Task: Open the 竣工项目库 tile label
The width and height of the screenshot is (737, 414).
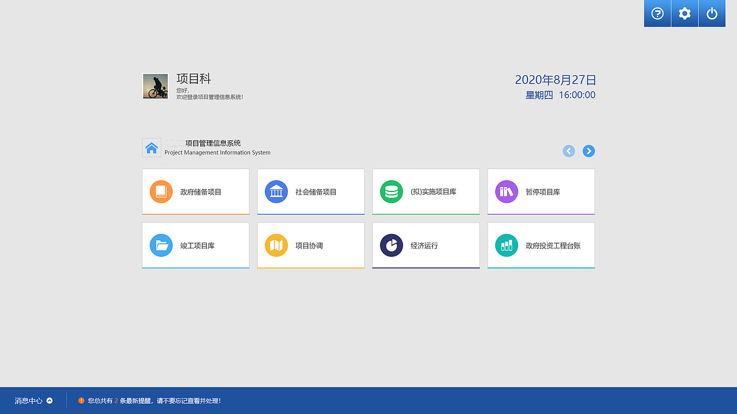Action: [x=197, y=246]
